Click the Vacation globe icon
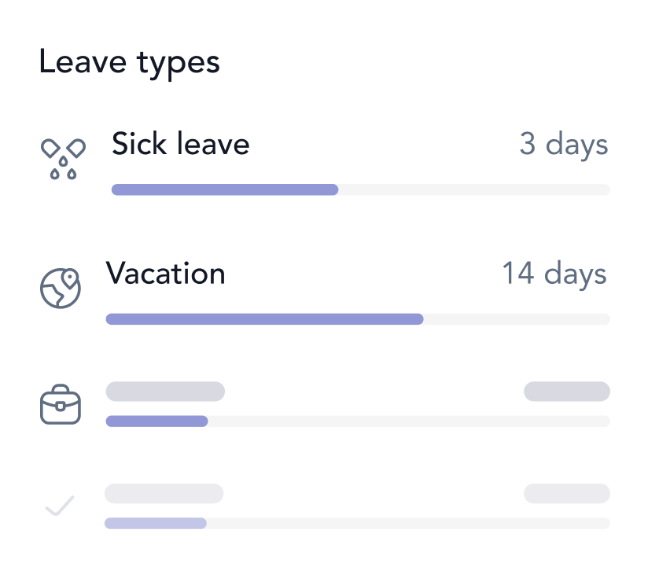The image size is (648, 585). (x=61, y=288)
